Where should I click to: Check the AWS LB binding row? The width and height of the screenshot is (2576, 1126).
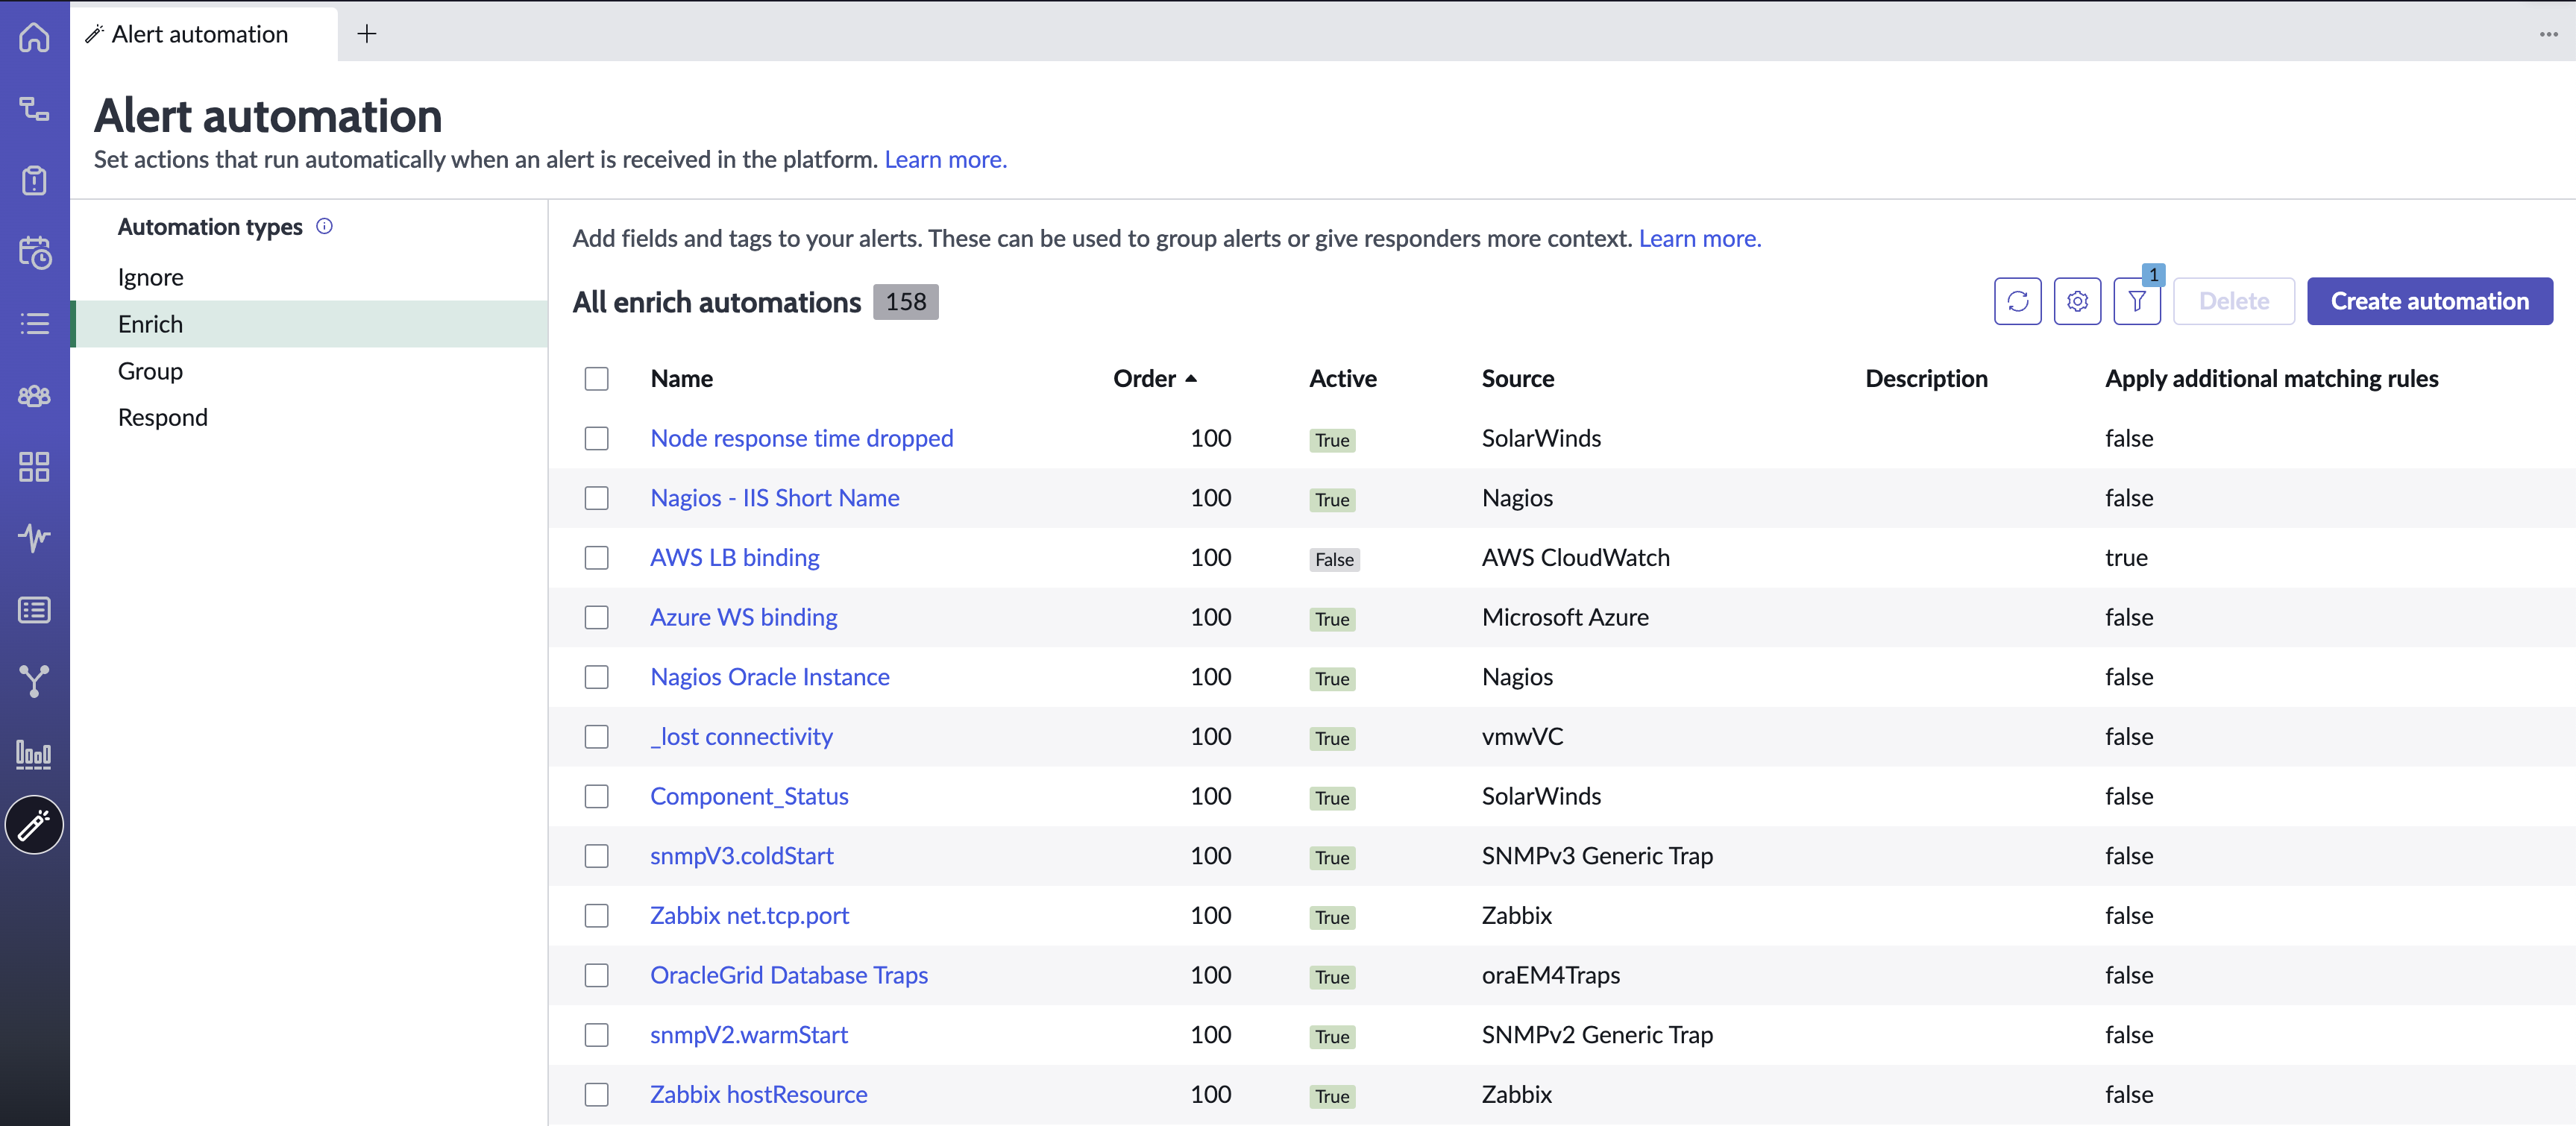click(596, 557)
